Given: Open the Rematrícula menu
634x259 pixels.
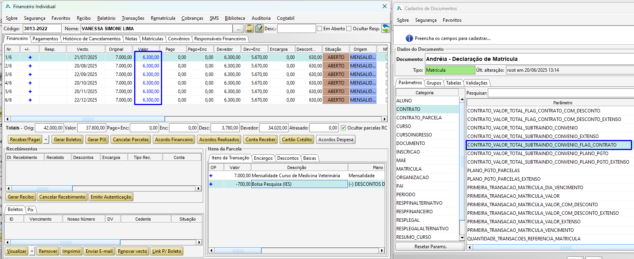Looking at the screenshot, I should point(163,18).
